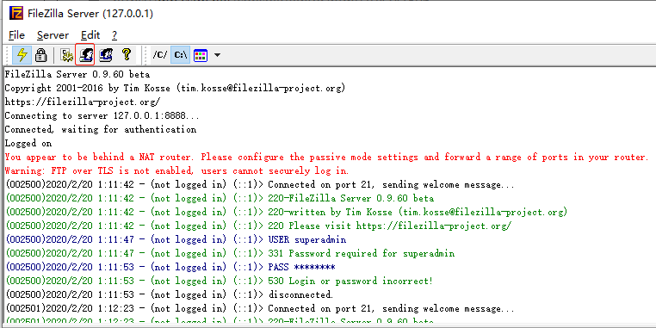Screen dimensions: 656x328
Task: Click the padlock lock server icon
Action: tap(40, 54)
